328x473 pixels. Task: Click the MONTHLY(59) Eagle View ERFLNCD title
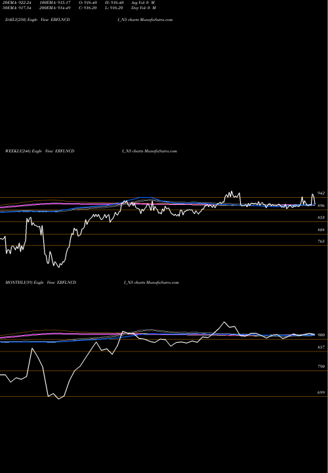[41, 282]
